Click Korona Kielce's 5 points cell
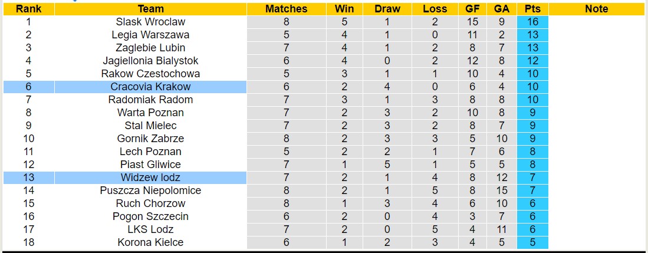This screenshot has height=253, width=648. pyautogui.click(x=532, y=242)
